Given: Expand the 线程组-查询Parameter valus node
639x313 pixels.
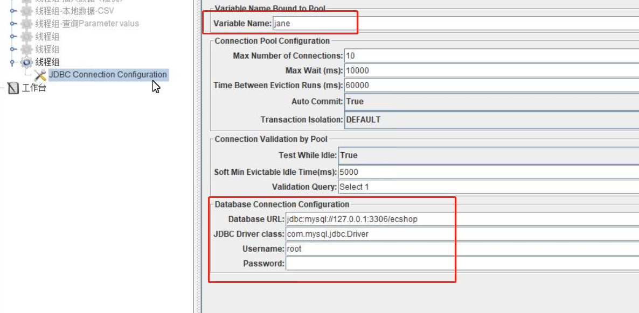Looking at the screenshot, I should (x=13, y=24).
